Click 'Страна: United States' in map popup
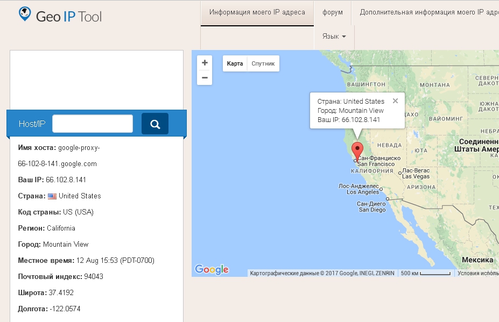 pyautogui.click(x=351, y=102)
